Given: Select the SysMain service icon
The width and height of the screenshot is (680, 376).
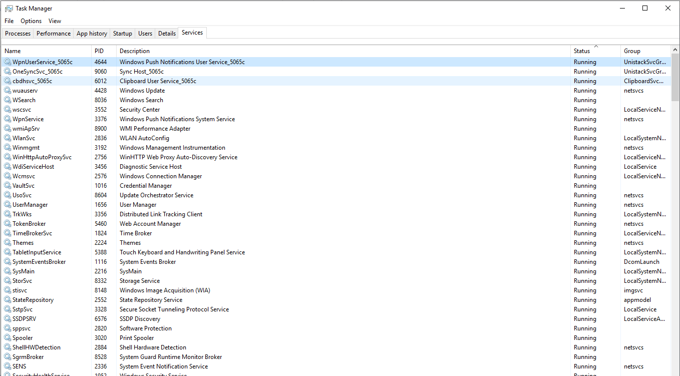Looking at the screenshot, I should point(8,271).
